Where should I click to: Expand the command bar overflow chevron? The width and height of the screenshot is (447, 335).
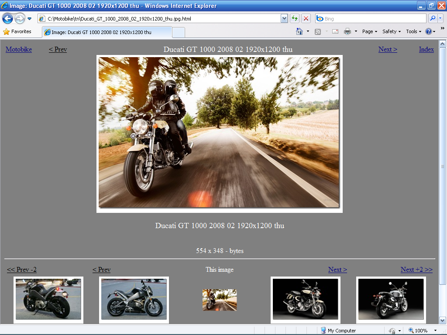[x=442, y=28]
